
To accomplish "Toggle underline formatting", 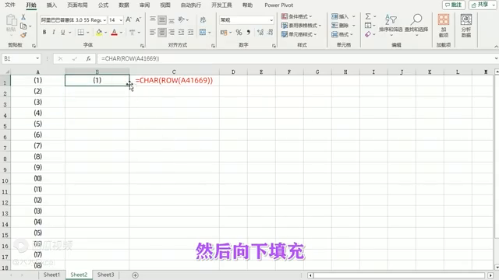I will click(x=62, y=32).
